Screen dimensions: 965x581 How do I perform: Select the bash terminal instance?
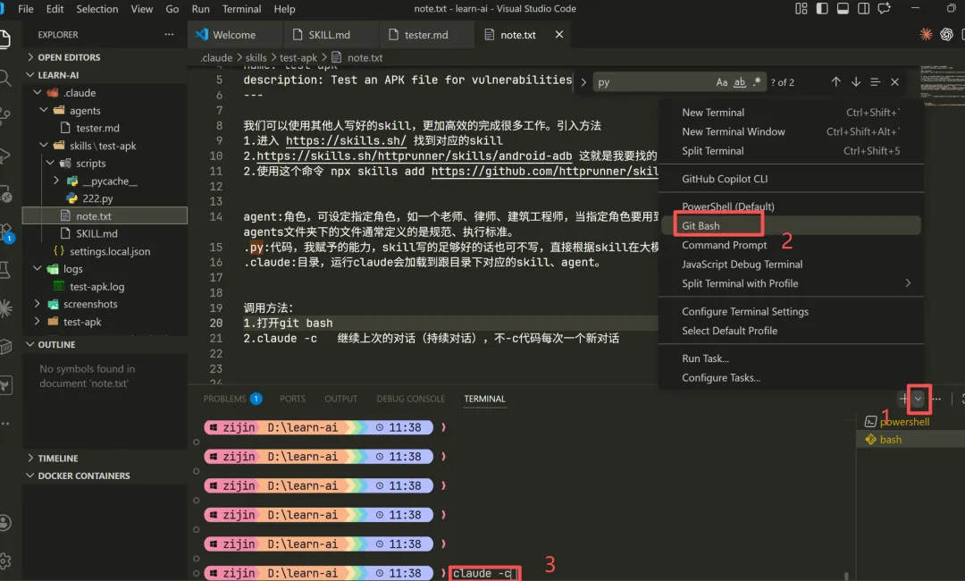click(x=910, y=440)
